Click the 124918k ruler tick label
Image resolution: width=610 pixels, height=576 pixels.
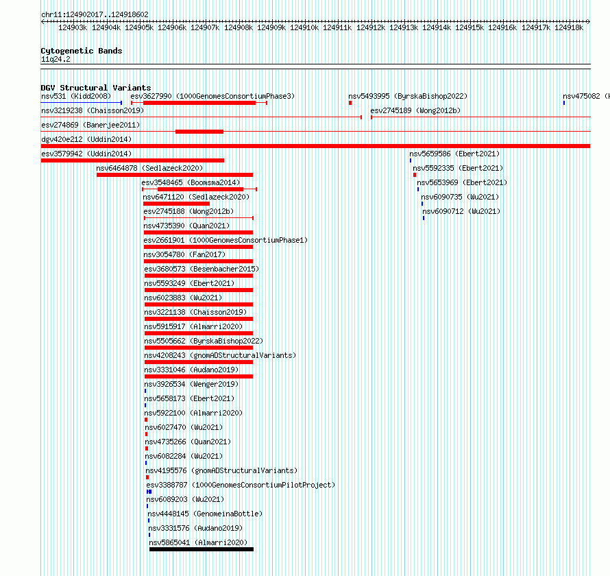[569, 27]
